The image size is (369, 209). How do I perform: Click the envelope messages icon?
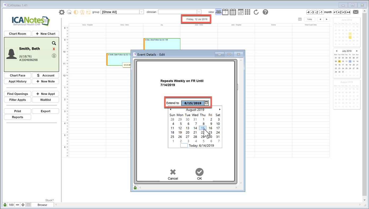pyautogui.click(x=356, y=12)
